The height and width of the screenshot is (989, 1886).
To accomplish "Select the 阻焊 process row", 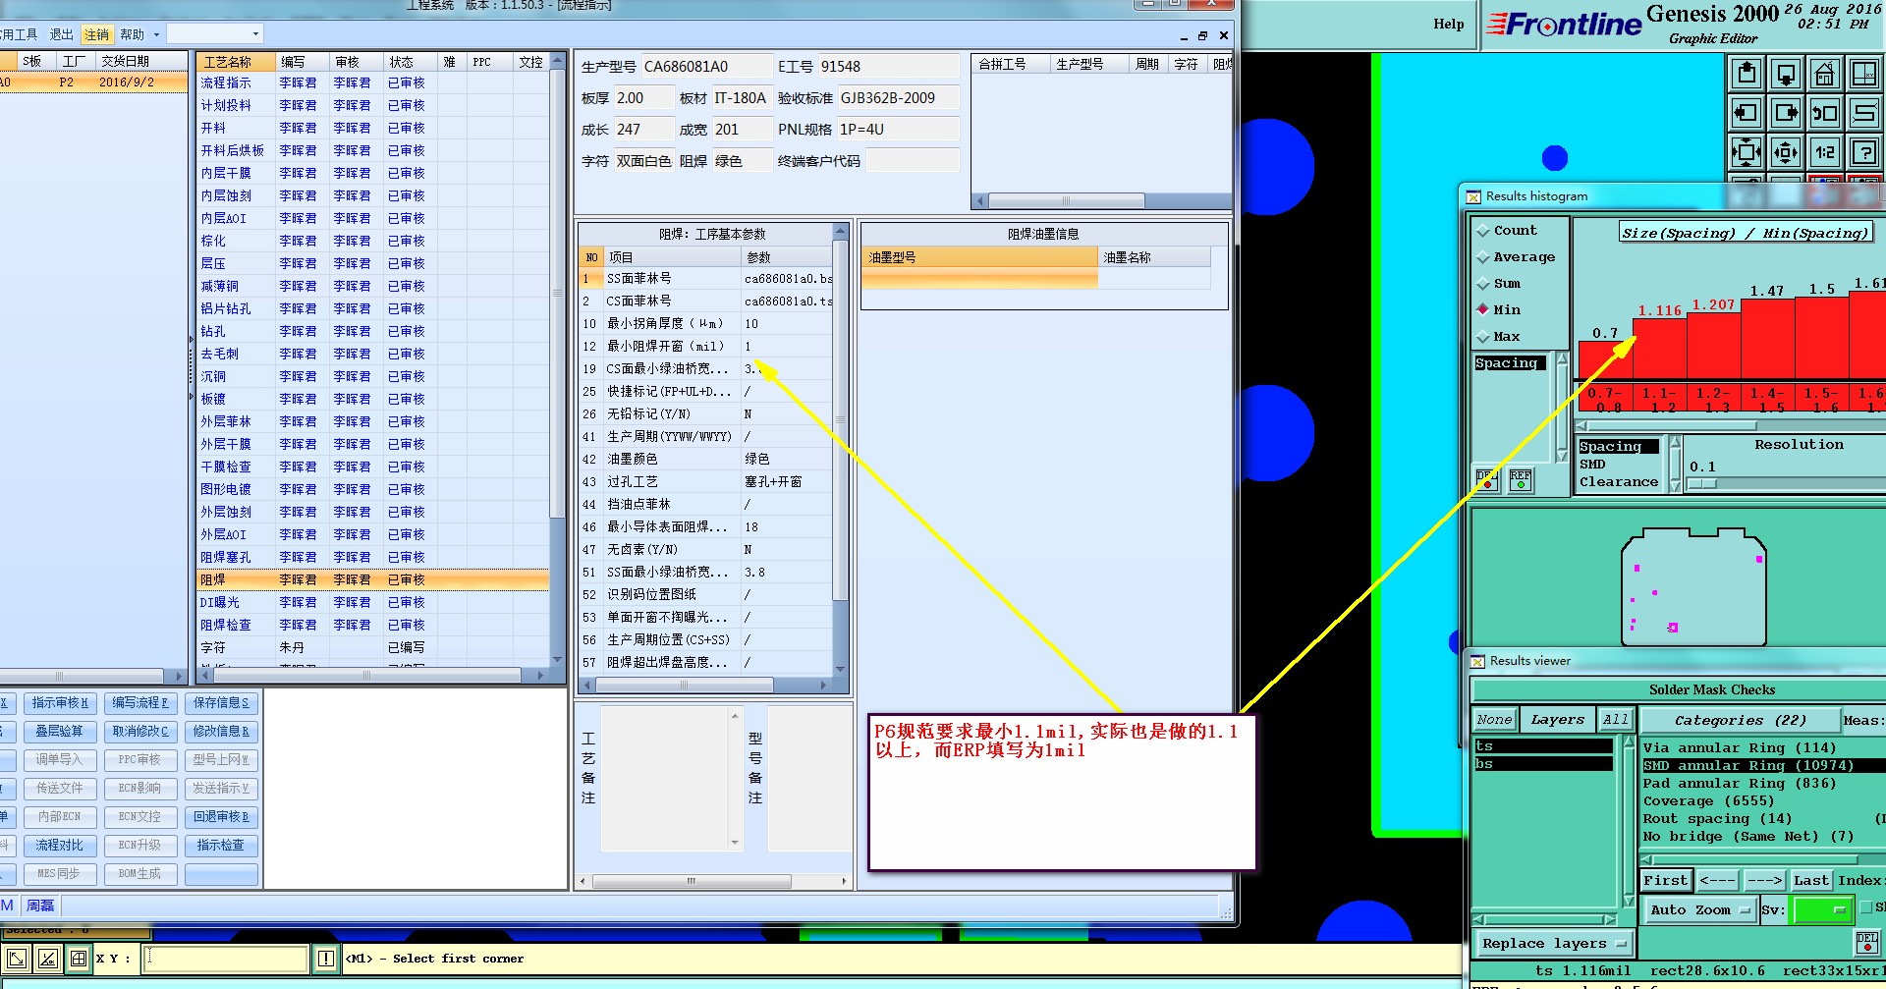I will (x=372, y=580).
